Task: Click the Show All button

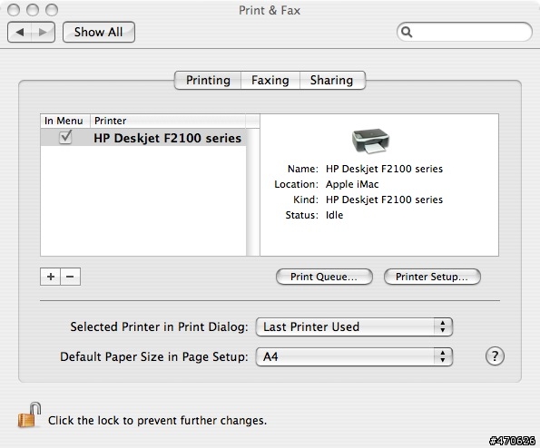Action: [99, 33]
